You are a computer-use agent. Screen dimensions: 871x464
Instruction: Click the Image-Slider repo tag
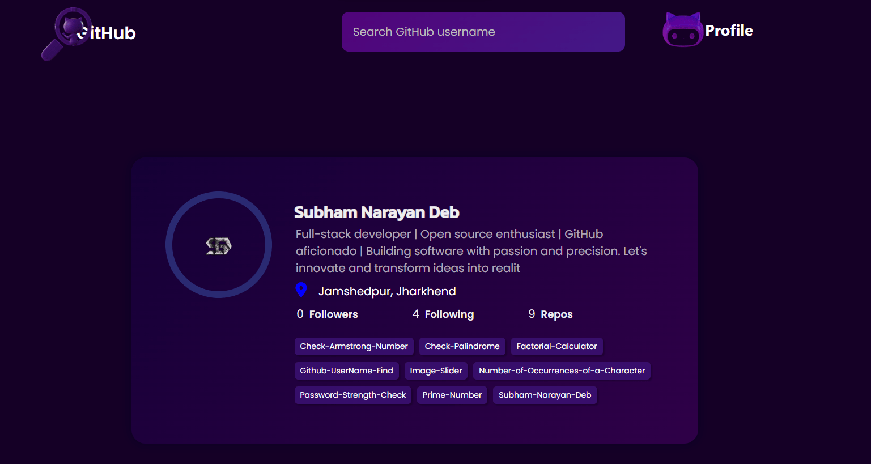(x=436, y=371)
